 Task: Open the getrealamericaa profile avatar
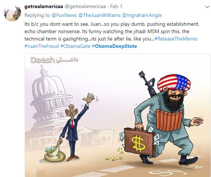click(x=12, y=13)
